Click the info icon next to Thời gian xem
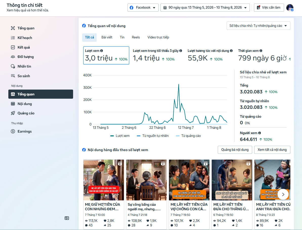302x230 pixels. click(x=261, y=51)
